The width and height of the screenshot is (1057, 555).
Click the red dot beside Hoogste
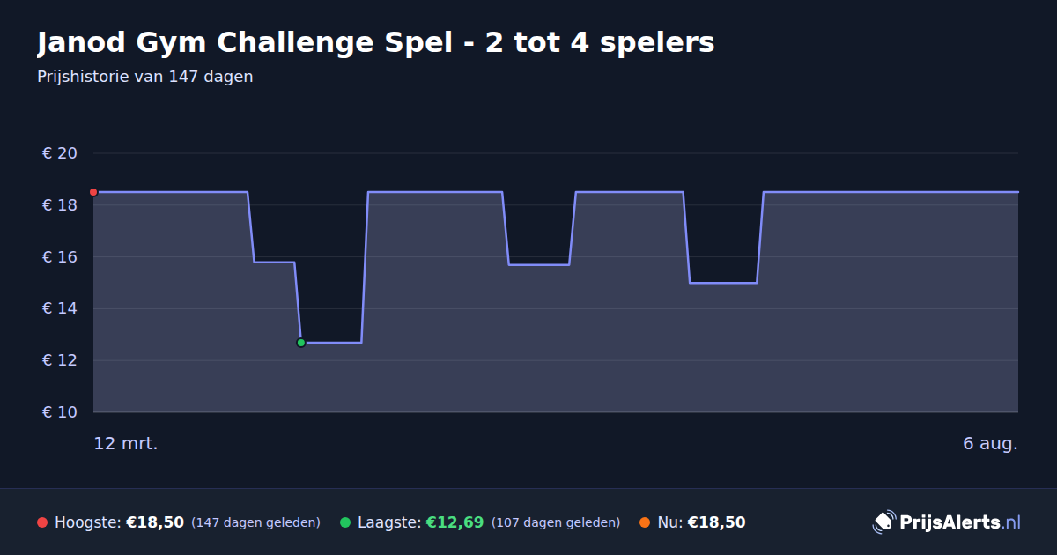point(42,522)
